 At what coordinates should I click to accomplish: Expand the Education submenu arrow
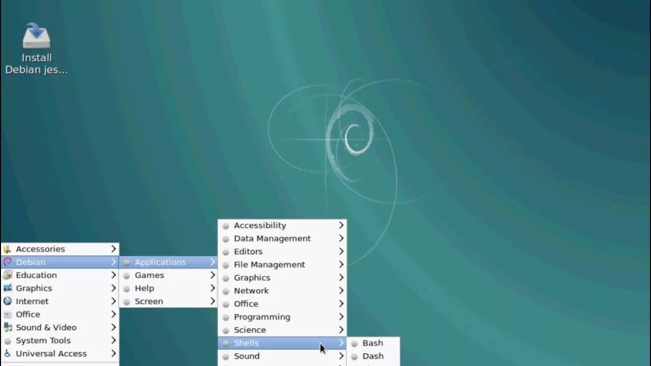pos(113,275)
